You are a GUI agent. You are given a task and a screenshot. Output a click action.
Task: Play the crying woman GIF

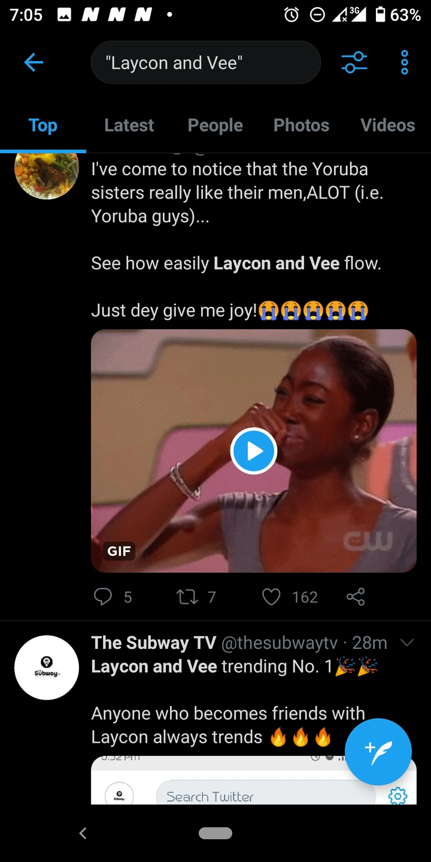pos(253,451)
